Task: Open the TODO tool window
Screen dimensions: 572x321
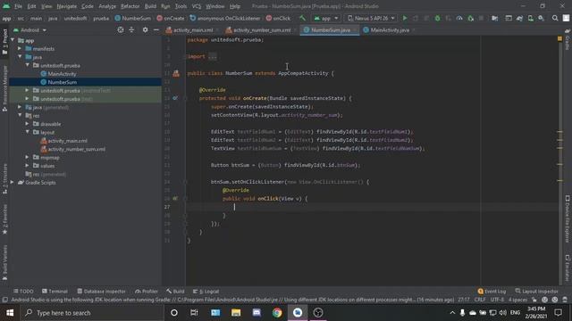Action: (x=23, y=292)
